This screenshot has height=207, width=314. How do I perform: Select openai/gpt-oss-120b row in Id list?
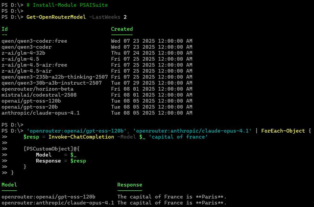point(31,101)
